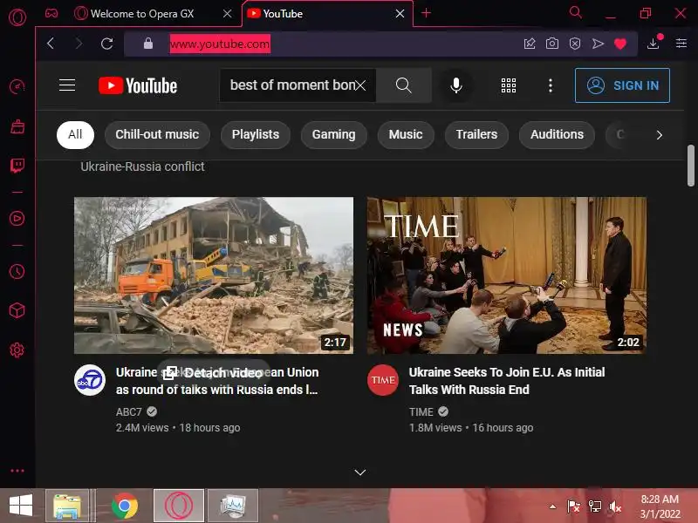Play the ABC7 Ukraine rubble video thumbnail
The width and height of the screenshot is (698, 523).
tap(214, 275)
